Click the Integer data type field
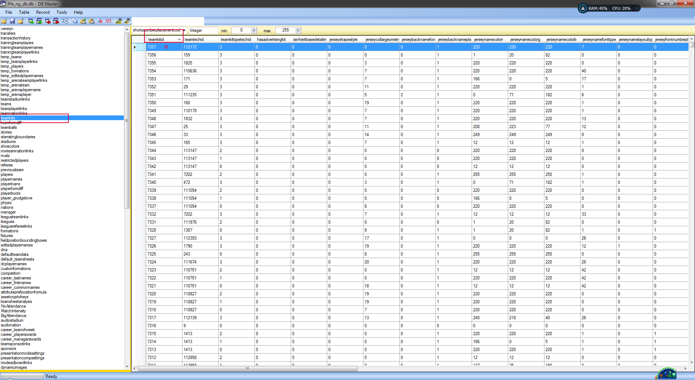The height and width of the screenshot is (380, 695). tap(203, 30)
